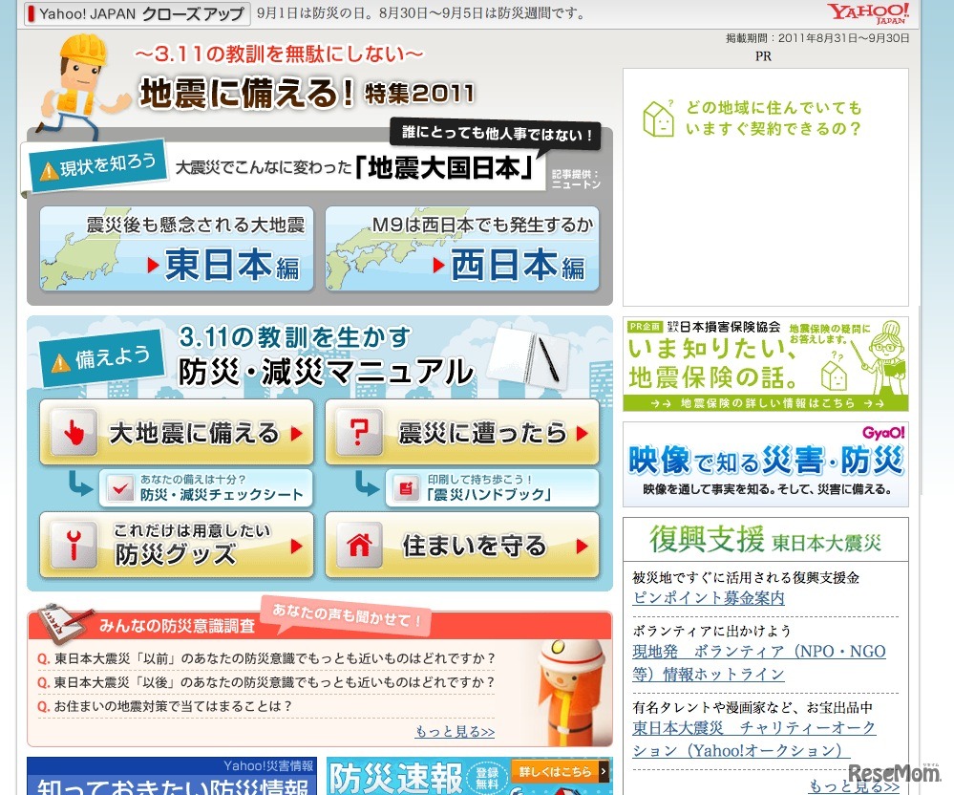Click the clipboard survey icon
954x795 pixels.
[x=64, y=623]
